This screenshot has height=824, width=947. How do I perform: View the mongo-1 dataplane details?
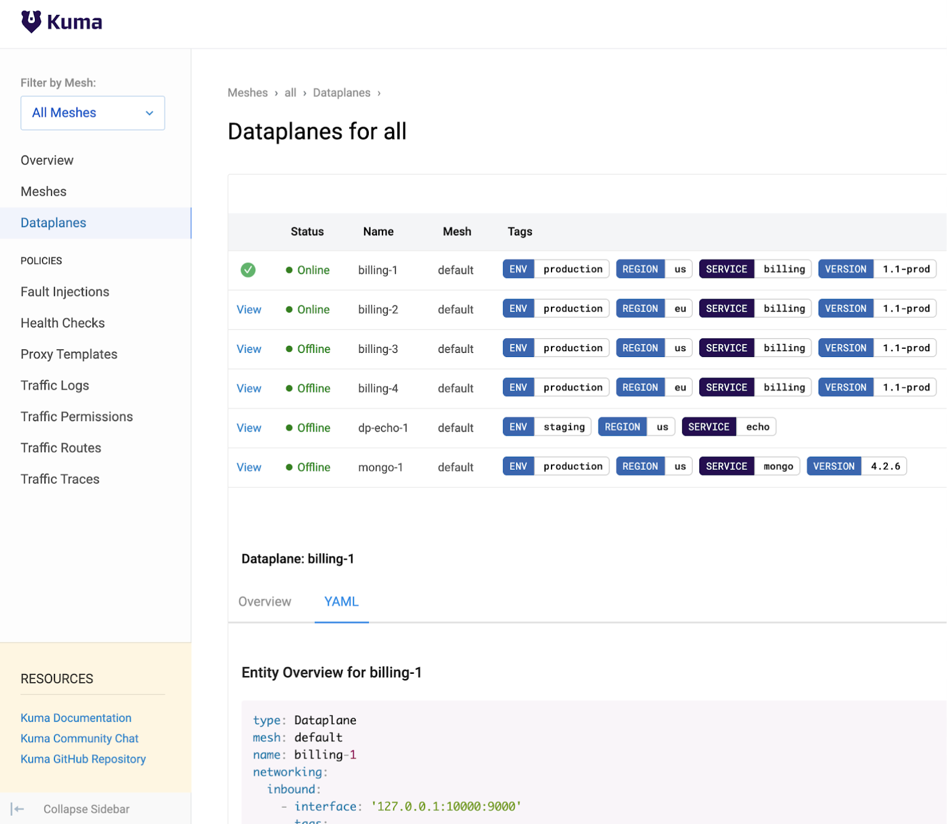click(x=249, y=468)
